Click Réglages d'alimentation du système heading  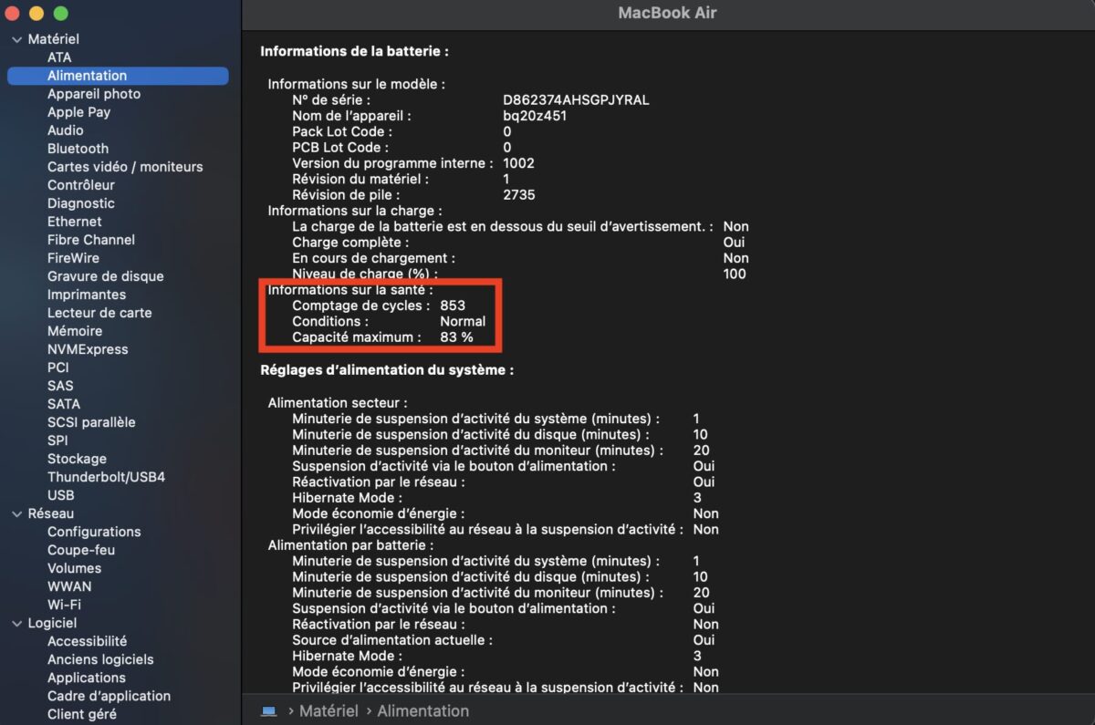tap(387, 370)
